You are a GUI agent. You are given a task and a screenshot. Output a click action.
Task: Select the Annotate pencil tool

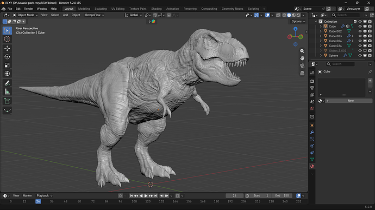coord(7,83)
